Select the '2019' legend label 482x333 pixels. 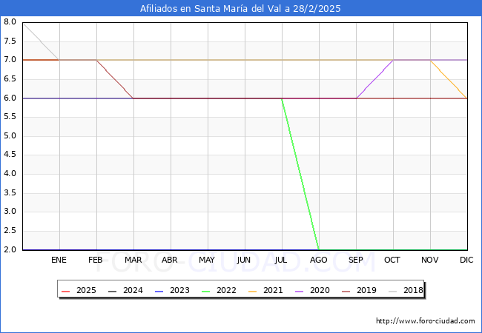366,290
